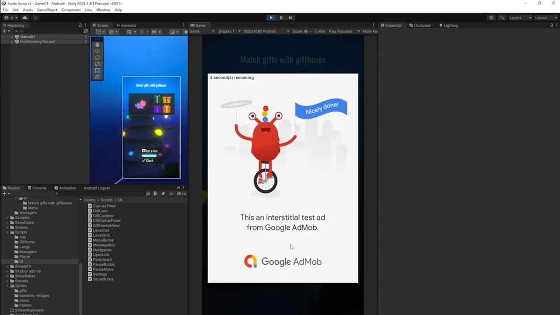
Task: Click Search by Label icon in Project
Action: click(163, 193)
